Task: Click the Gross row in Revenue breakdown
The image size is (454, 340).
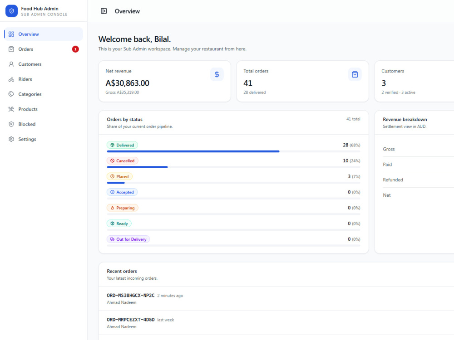Action: (418, 149)
